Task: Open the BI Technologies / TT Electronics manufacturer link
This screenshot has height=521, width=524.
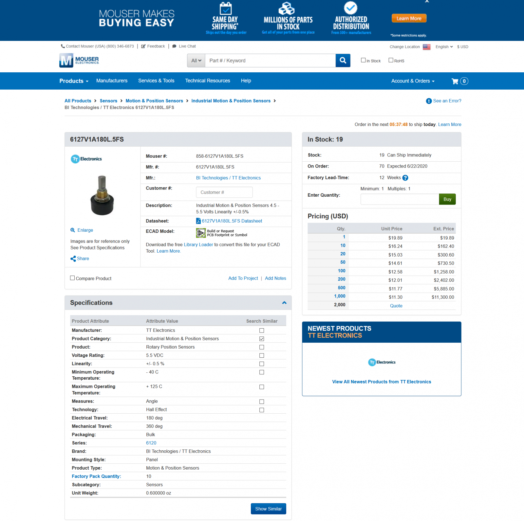Action: (x=228, y=178)
